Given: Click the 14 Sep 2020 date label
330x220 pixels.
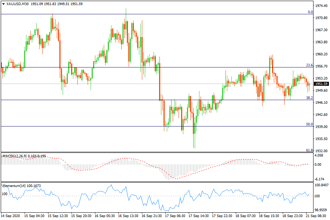Looking at the screenshot, I should pyautogui.click(x=10, y=216).
